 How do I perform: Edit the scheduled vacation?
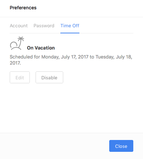click(20, 78)
